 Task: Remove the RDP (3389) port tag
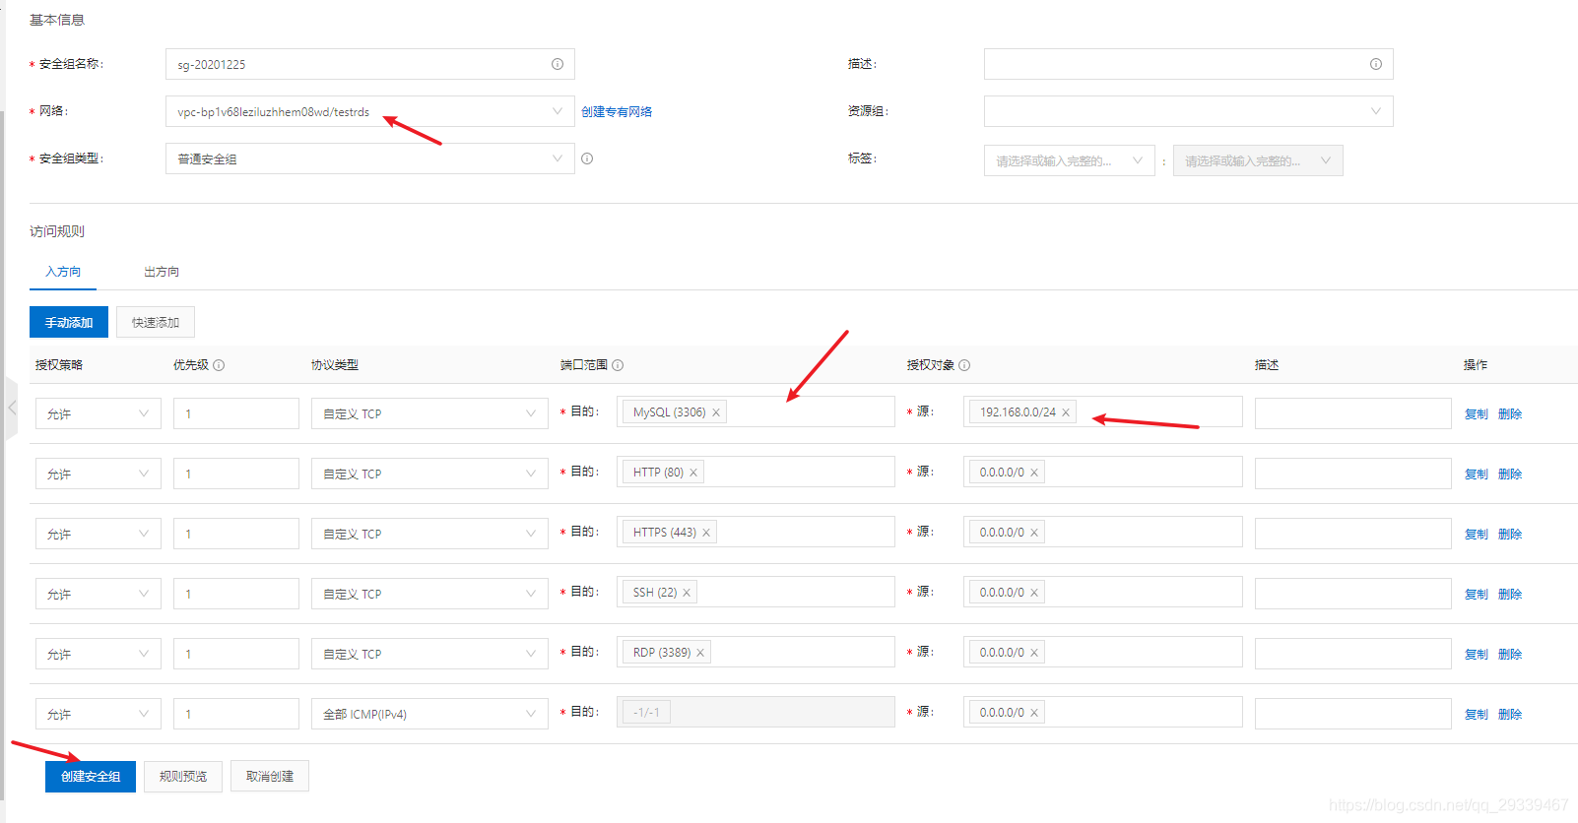pos(700,653)
